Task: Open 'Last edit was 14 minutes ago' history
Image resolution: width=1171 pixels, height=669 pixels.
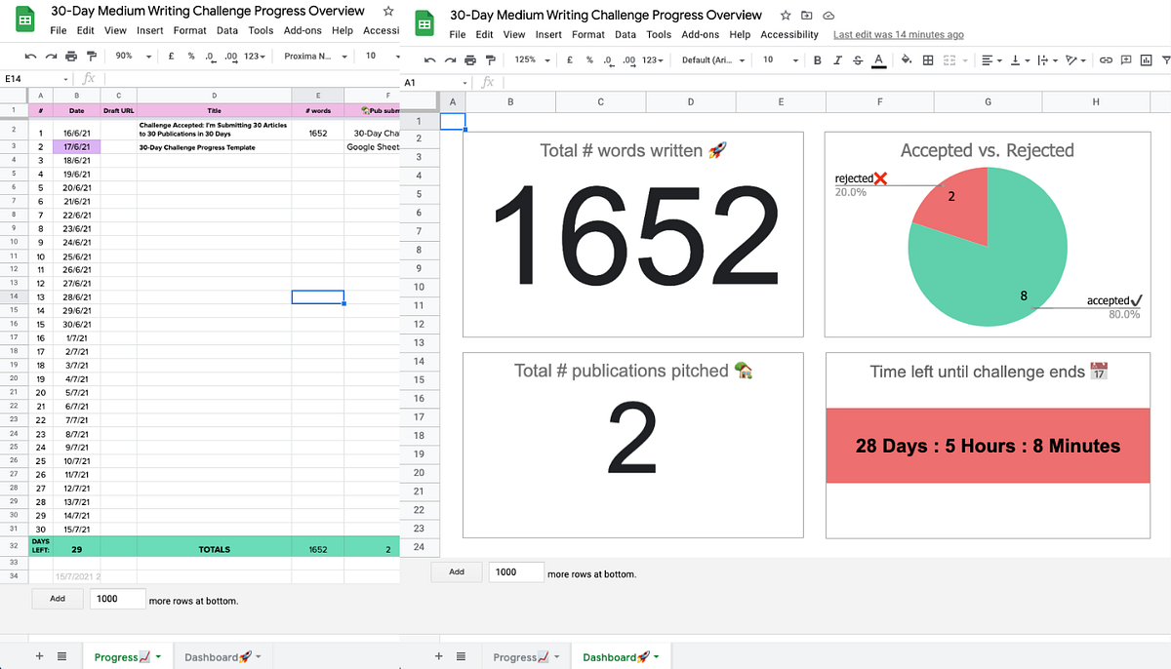Action: point(898,34)
